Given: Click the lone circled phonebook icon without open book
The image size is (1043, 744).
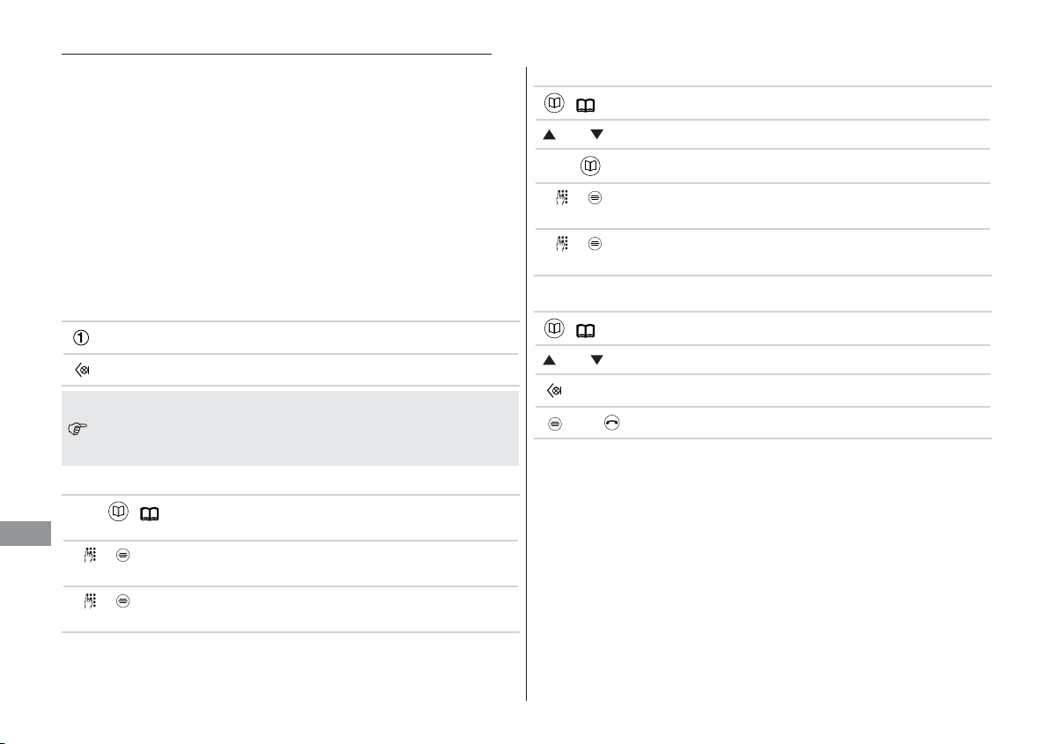Looking at the screenshot, I should (x=591, y=166).
